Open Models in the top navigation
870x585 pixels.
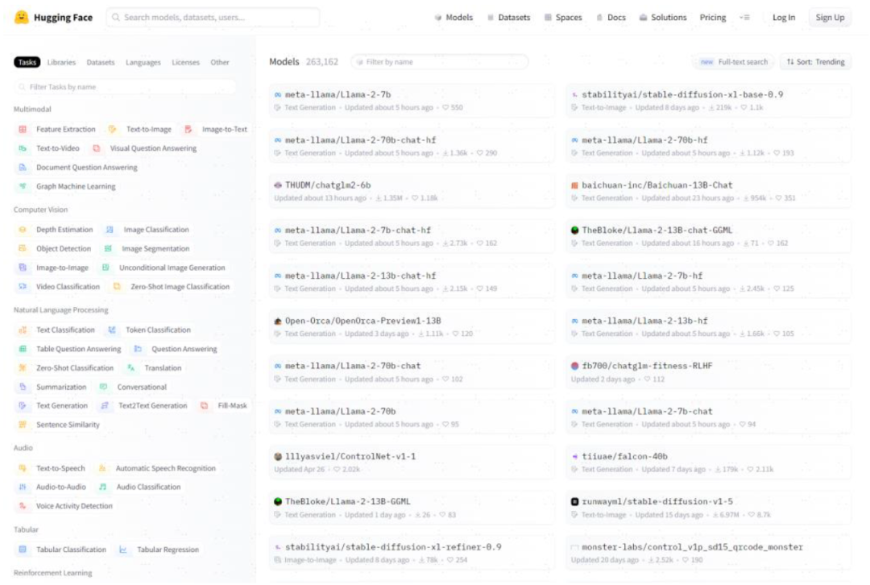coord(454,18)
